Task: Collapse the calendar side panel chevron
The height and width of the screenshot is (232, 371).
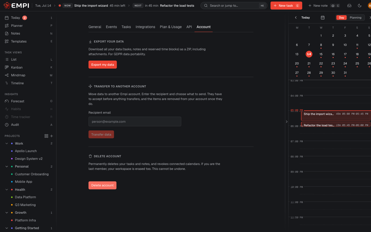Action: click(x=286, y=122)
